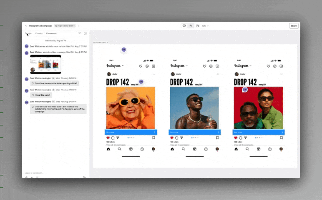Click the Instagram logo dropdown in second mockup
This screenshot has width=322, height=200.
pyautogui.click(x=179, y=66)
